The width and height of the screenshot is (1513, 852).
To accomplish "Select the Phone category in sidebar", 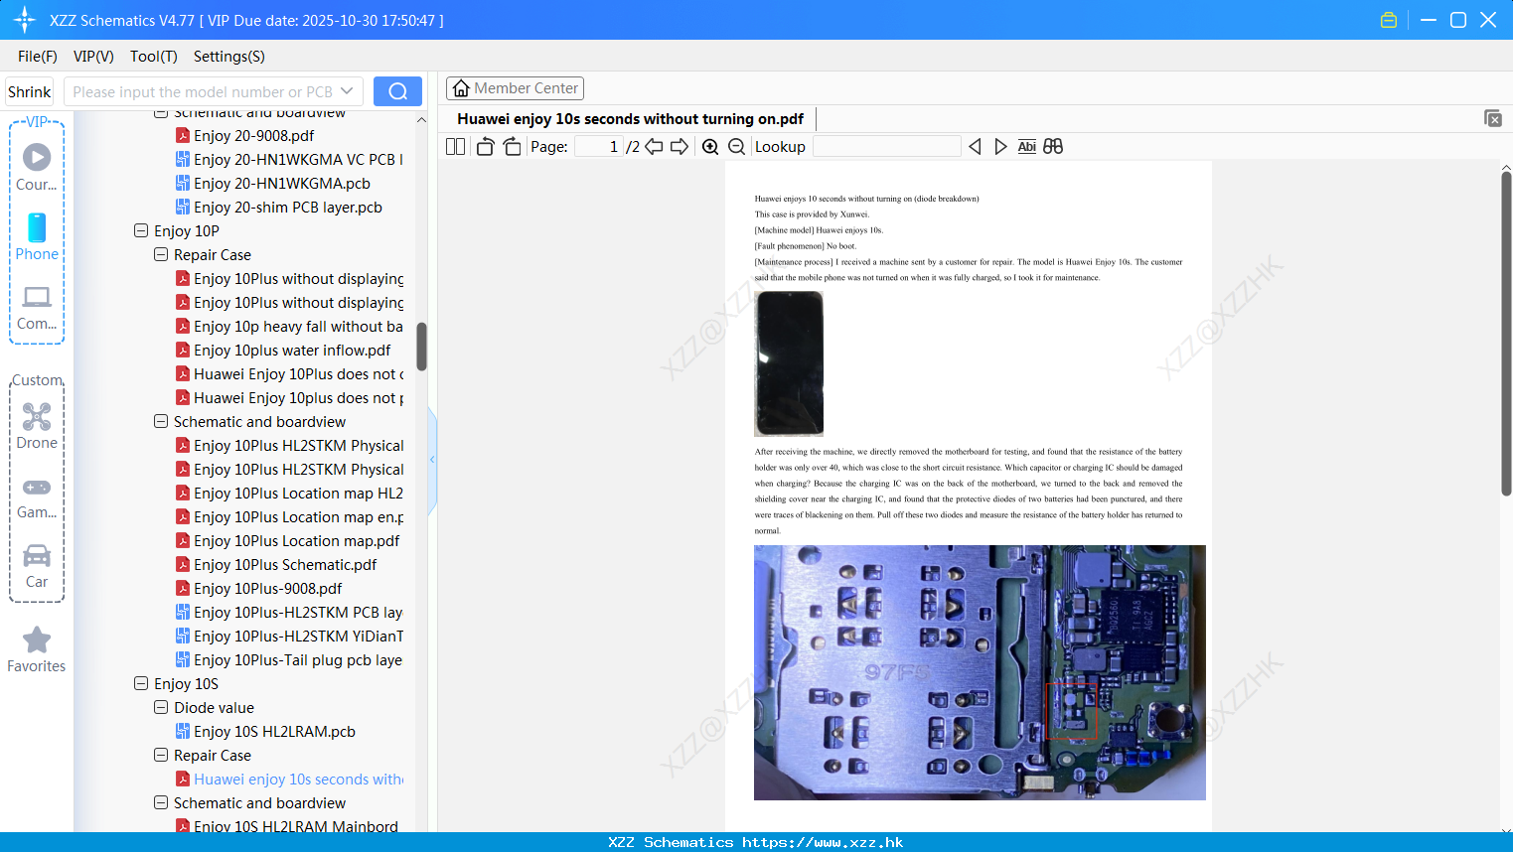I will [37, 236].
